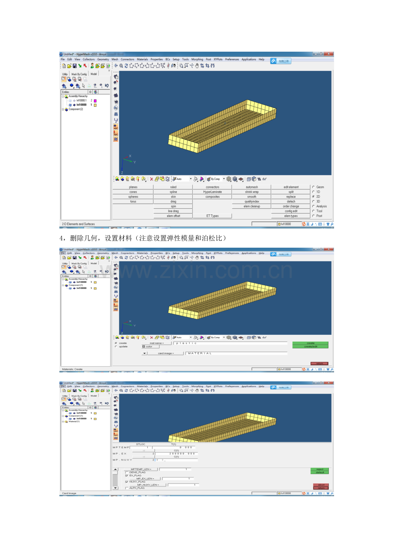Open the Auto selection dropdown in 2-D Elements window
The height and width of the screenshot is (556, 393).
coord(191,179)
